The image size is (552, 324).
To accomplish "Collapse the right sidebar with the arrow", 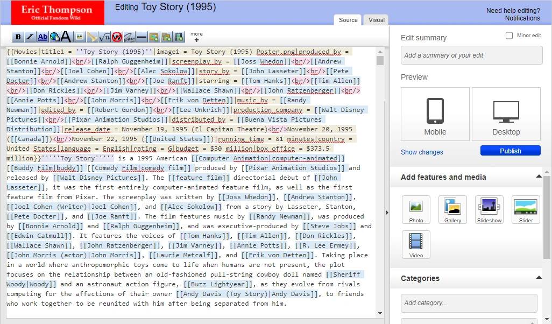I will click(387, 213).
